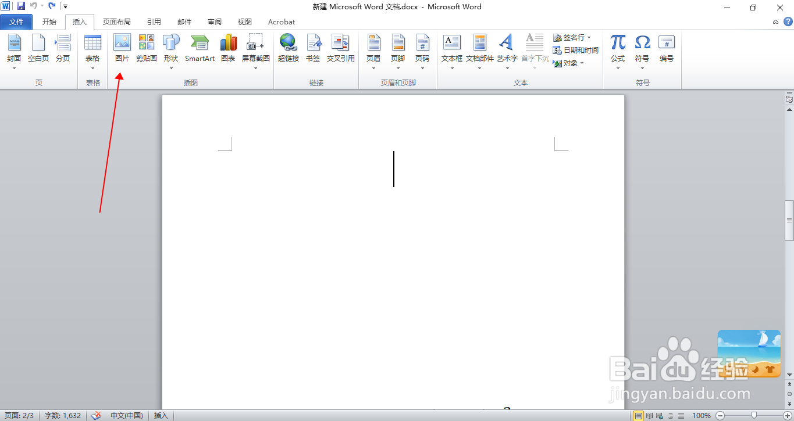This screenshot has width=794, height=421.
Task: Add a 书签 bookmark
Action: click(313, 48)
